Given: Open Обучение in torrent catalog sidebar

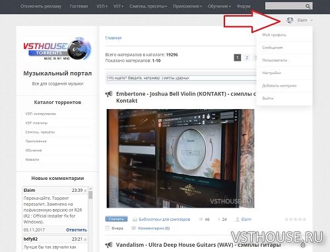Looking at the screenshot, I should pos(34,150).
